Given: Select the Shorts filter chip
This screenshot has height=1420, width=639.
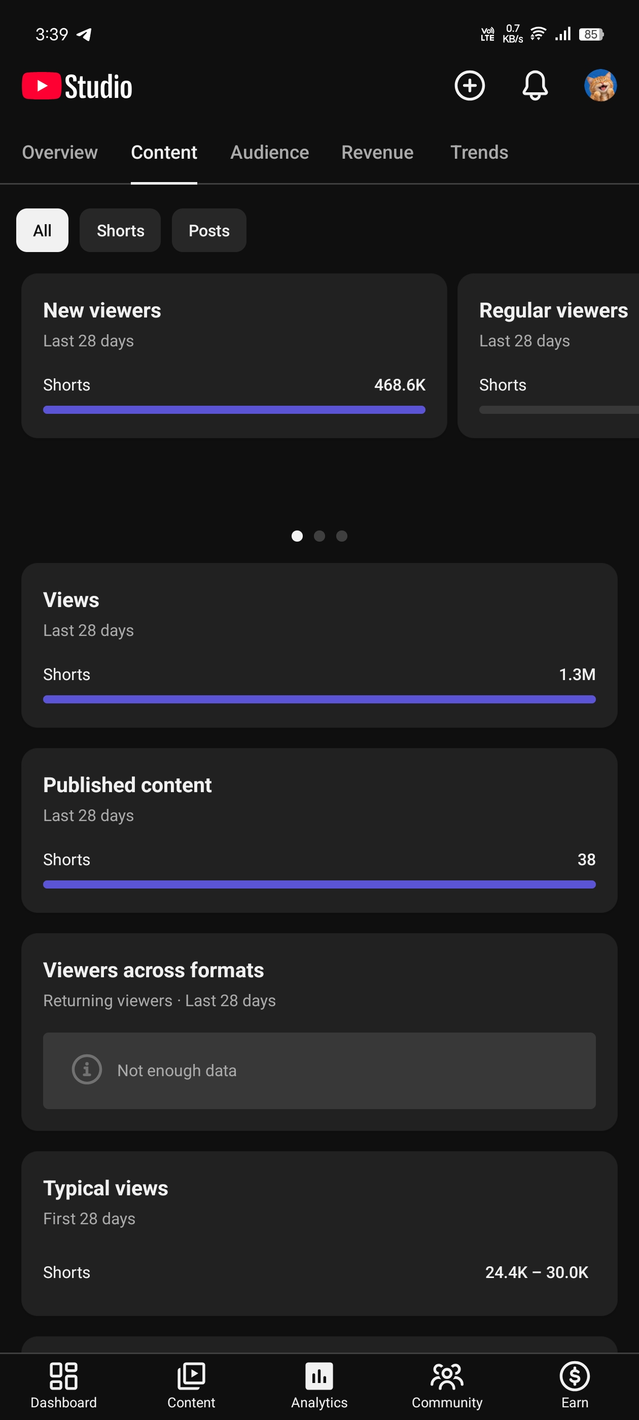Looking at the screenshot, I should click(x=120, y=230).
